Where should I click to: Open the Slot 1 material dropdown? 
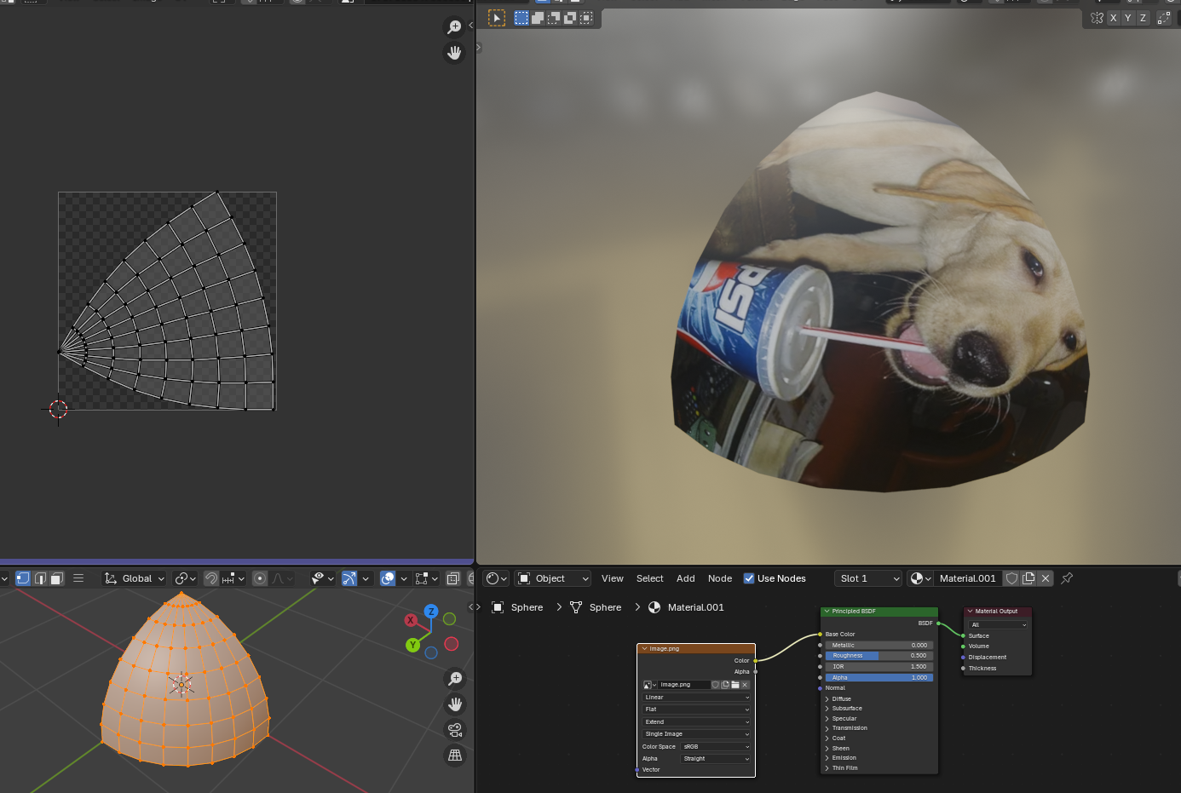[x=867, y=578]
